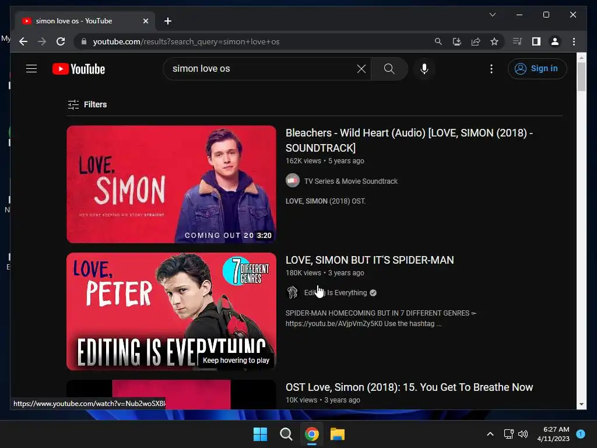
Task: Show hidden system tray icons
Action: click(490, 434)
